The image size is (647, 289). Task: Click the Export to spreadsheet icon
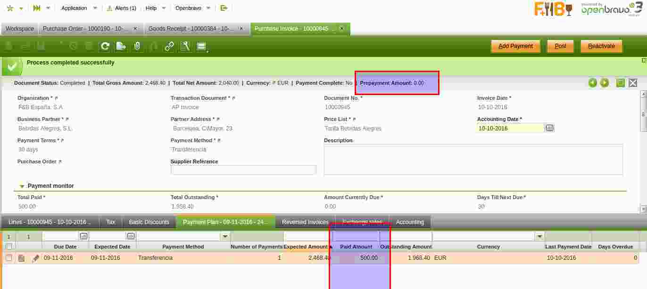121,46
